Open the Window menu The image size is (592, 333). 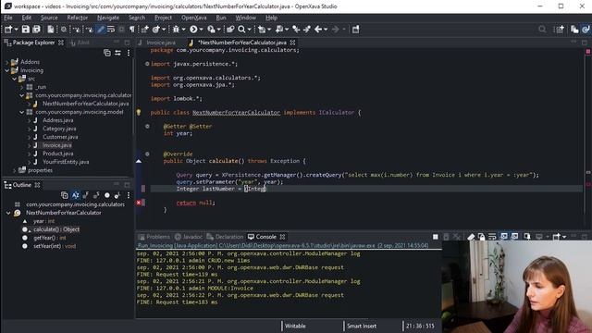[x=245, y=18]
